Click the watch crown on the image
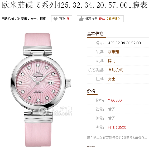Screen dimensions: 149x147 [x=68, y=83]
